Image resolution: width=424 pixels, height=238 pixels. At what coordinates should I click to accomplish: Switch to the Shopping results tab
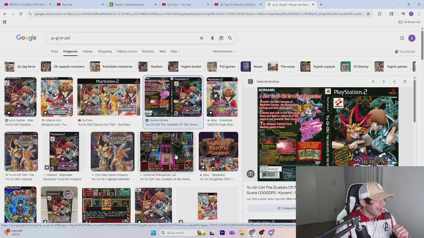tap(104, 51)
